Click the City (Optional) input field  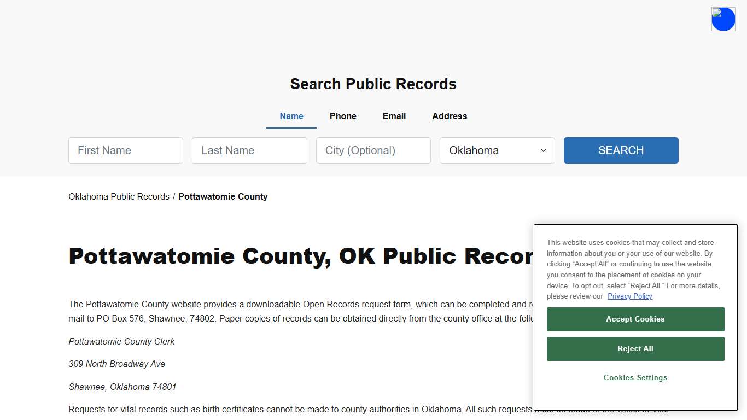pyautogui.click(x=373, y=150)
